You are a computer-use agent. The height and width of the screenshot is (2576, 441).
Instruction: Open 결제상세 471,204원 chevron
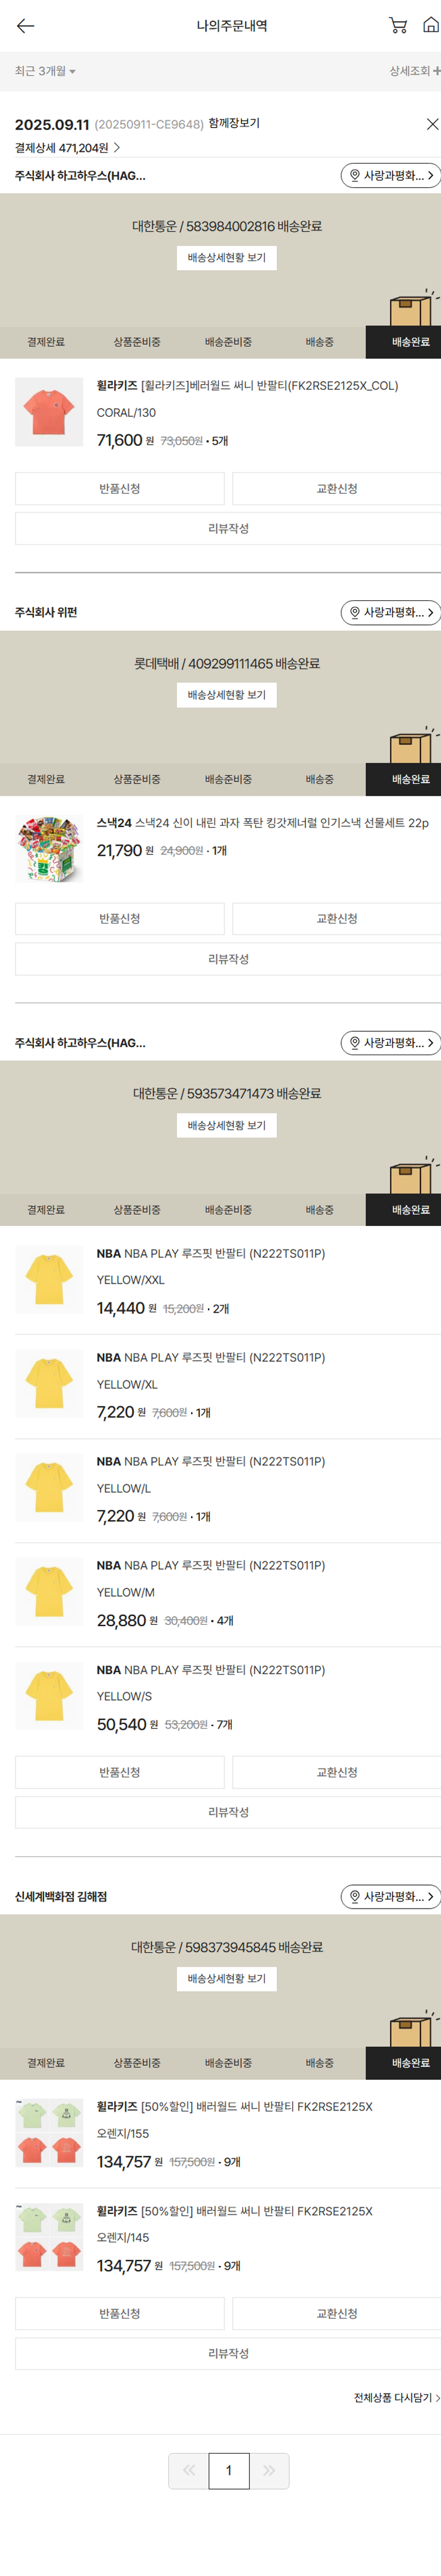click(117, 148)
